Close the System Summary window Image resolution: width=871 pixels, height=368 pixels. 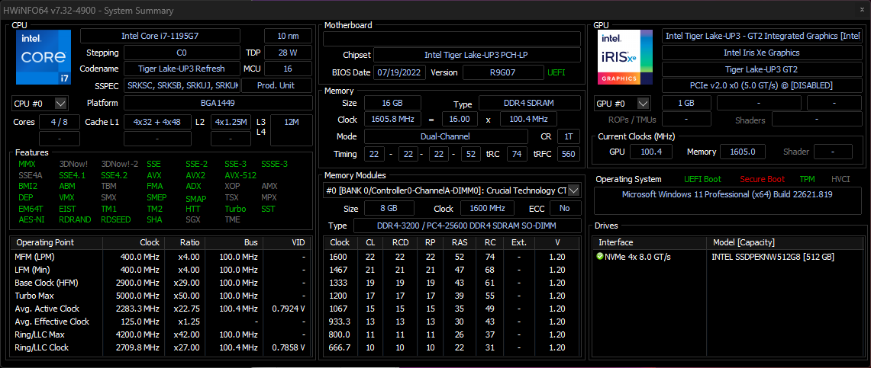click(x=862, y=10)
